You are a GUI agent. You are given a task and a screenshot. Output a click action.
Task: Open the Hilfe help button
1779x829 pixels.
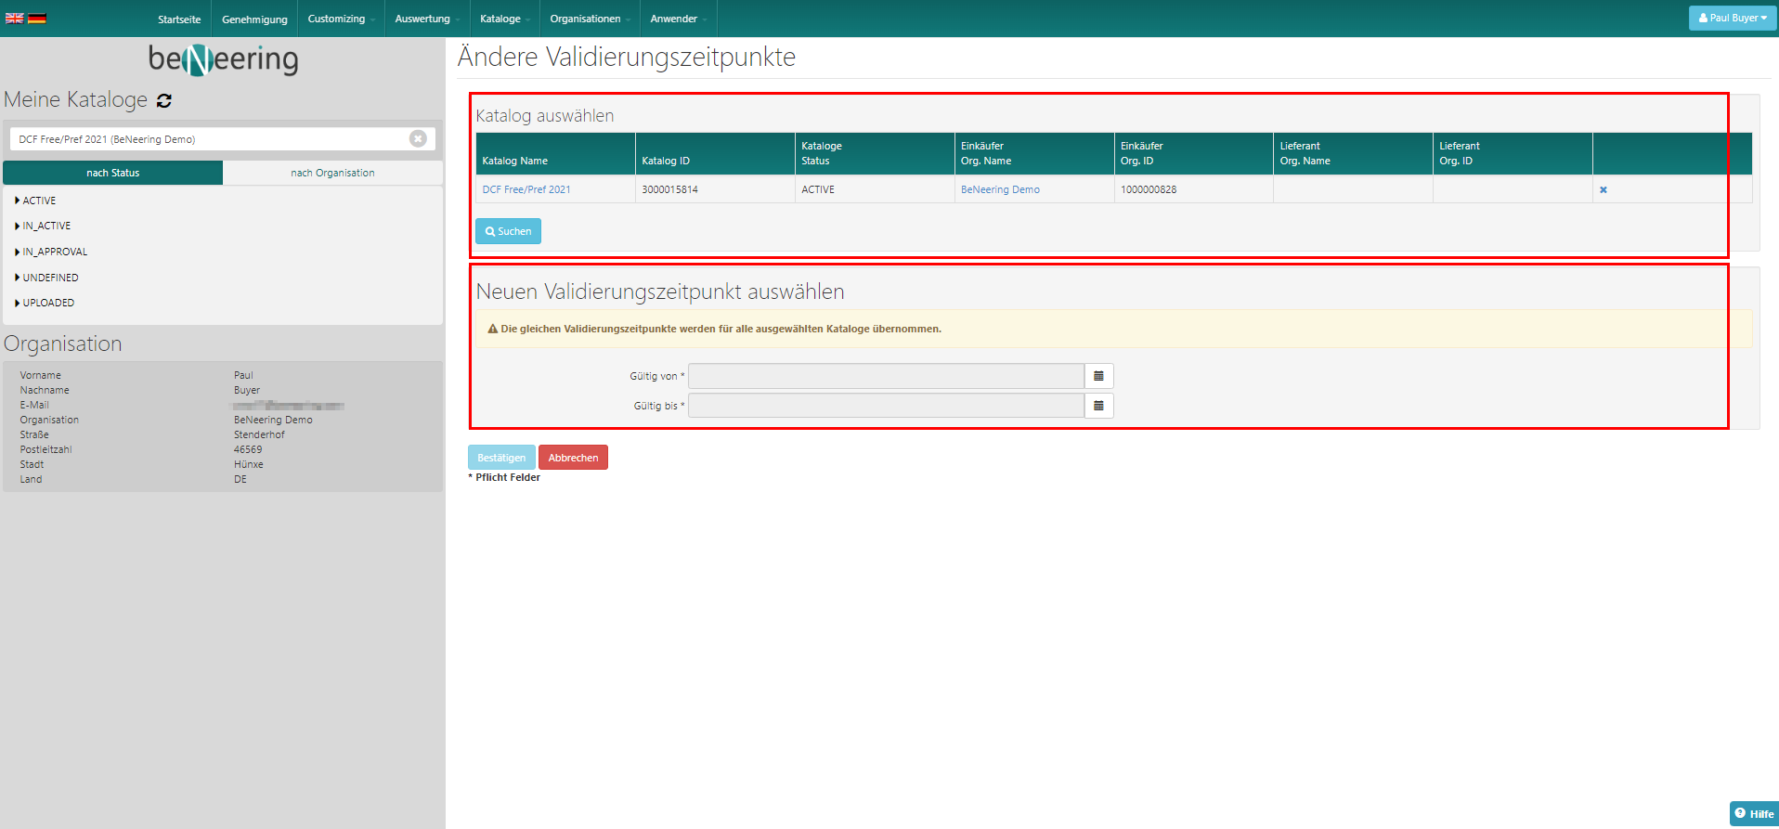[1754, 813]
